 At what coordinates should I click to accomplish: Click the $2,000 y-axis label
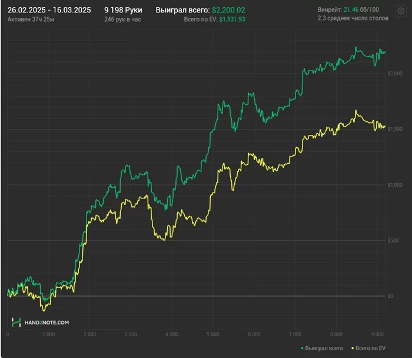[395, 74]
